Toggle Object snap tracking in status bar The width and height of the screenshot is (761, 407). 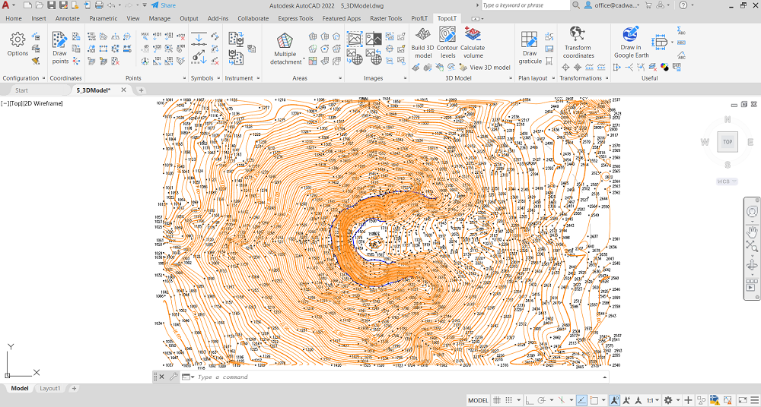(x=581, y=400)
